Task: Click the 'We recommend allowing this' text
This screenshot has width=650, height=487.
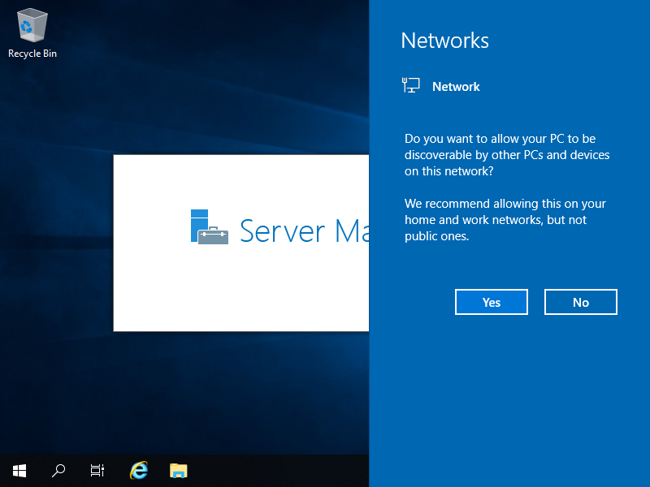Action: (x=505, y=220)
